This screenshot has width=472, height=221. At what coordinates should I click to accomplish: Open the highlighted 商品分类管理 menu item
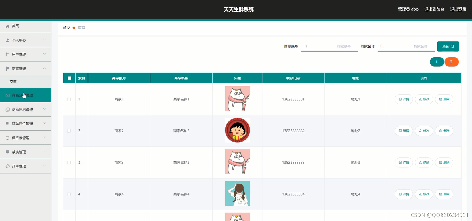click(26, 95)
